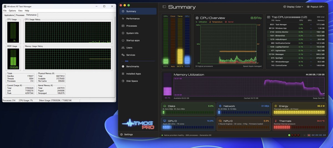Open Summary in TMOG sidebar
333x148 pixels.
point(138,11)
